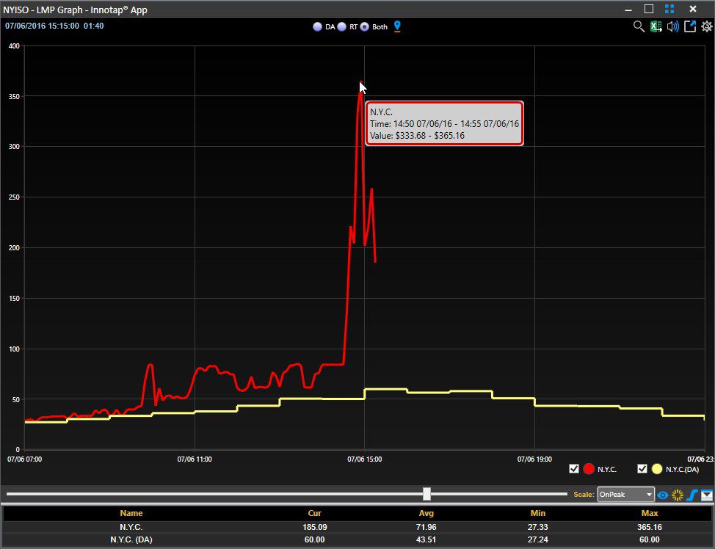Click the 07/06 15:00 axis label
The width and height of the screenshot is (715, 549).
(x=364, y=459)
